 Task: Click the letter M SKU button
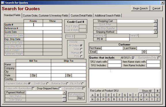coord(157,95)
